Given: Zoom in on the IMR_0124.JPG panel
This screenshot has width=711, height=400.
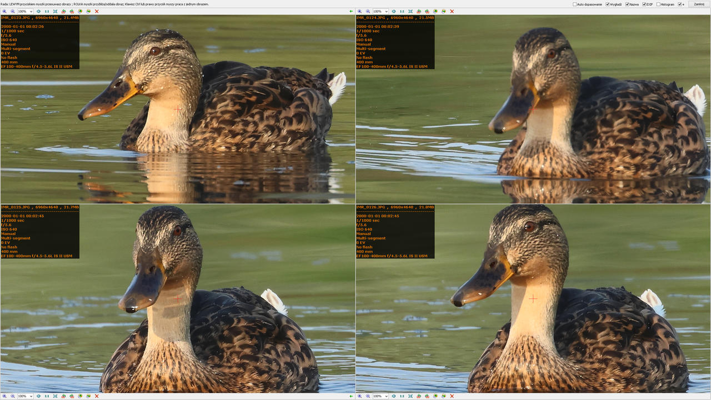Looking at the screenshot, I should point(359,11).
